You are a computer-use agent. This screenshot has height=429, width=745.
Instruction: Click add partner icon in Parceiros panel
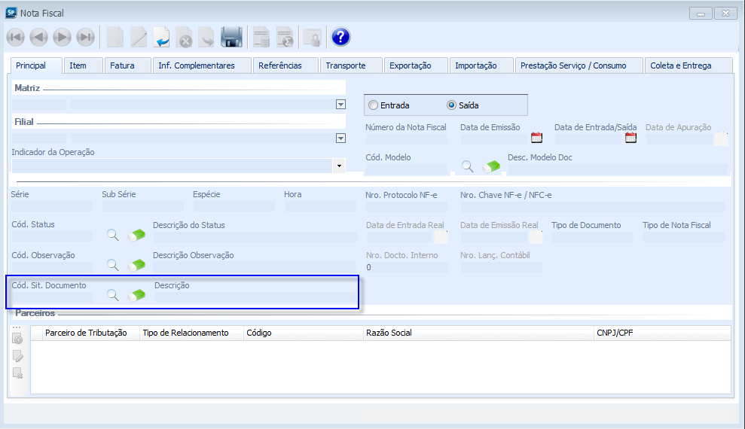[18, 339]
